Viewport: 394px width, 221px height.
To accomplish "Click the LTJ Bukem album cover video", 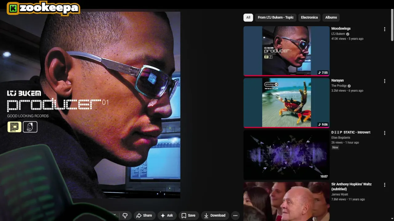I will tap(90, 105).
